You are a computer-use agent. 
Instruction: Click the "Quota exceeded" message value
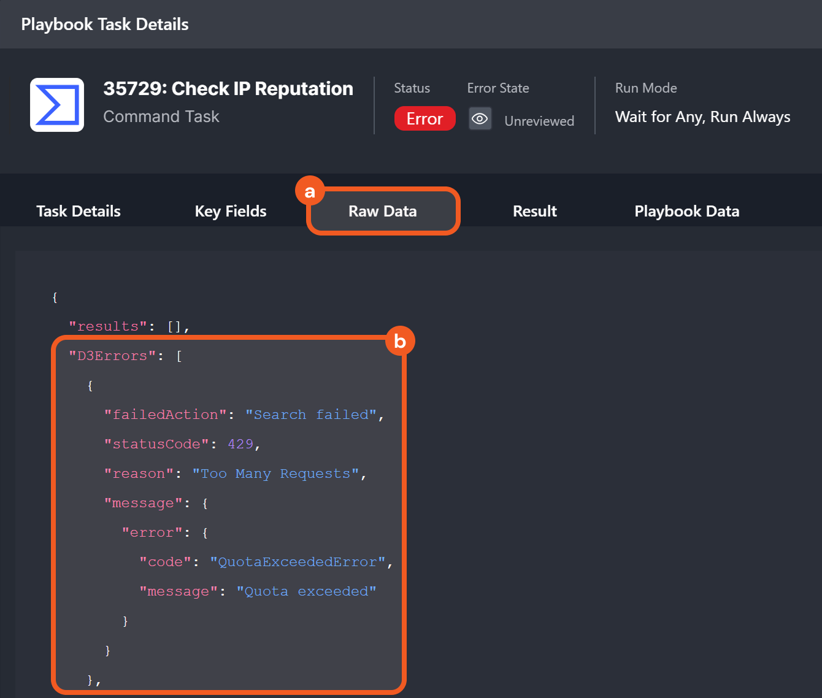click(306, 591)
